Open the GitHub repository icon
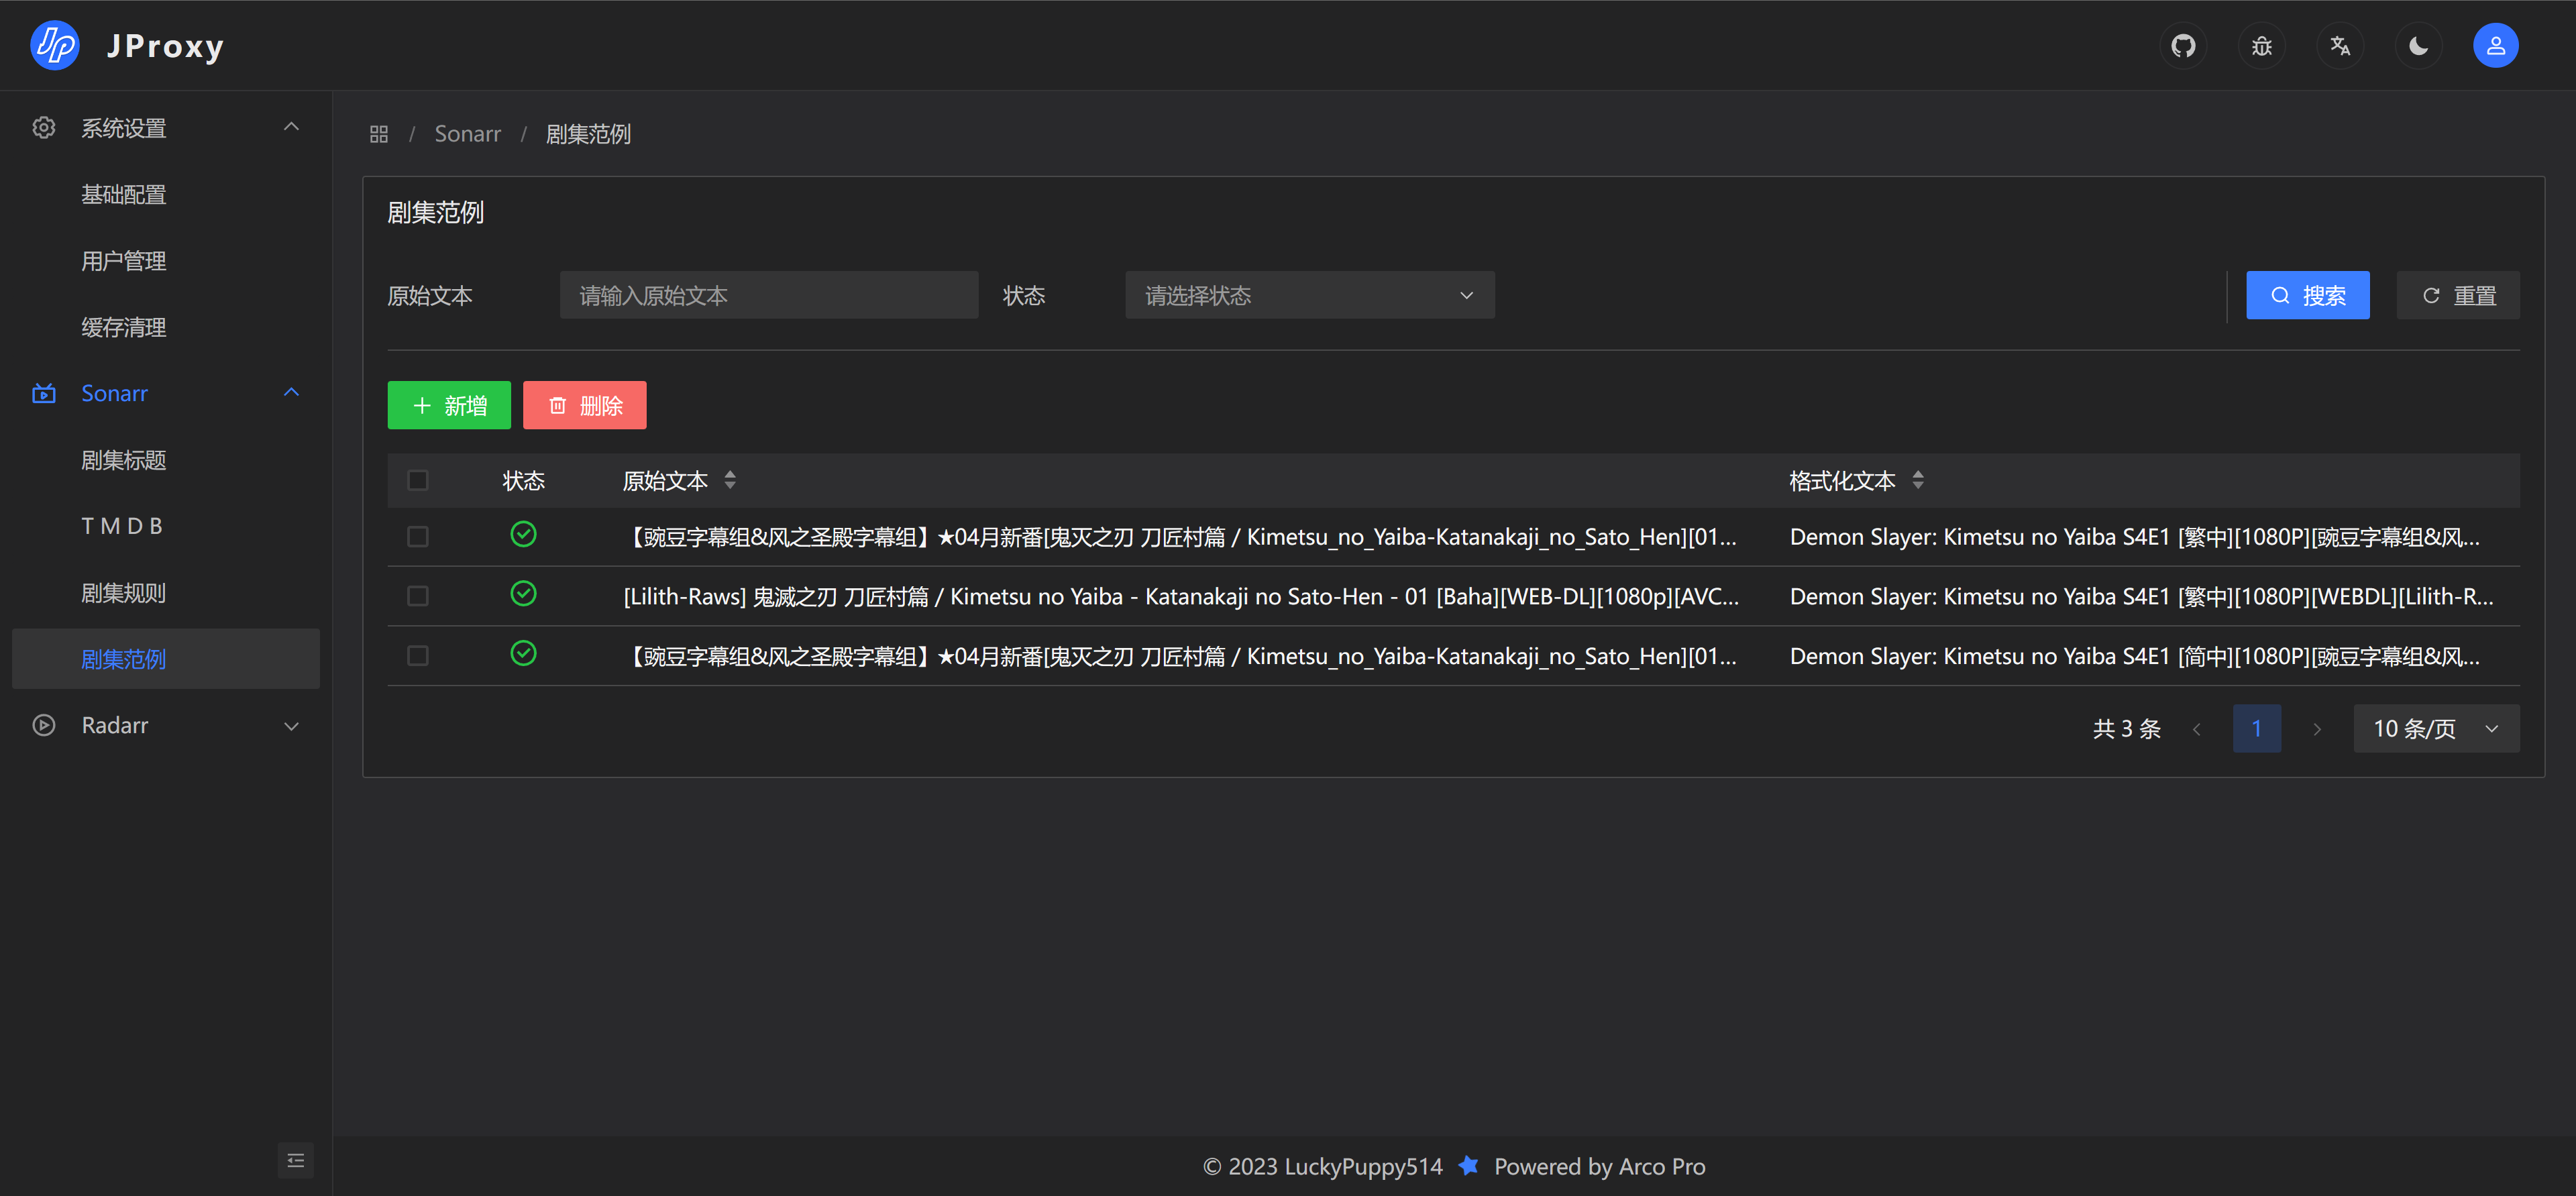The image size is (2576, 1196). [2184, 45]
